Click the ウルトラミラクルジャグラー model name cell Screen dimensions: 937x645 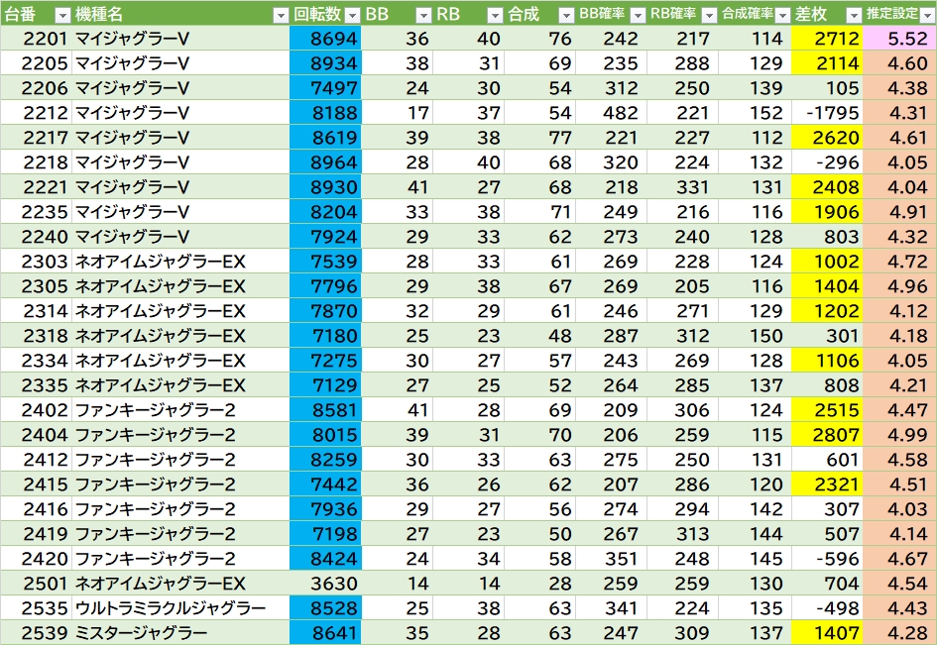point(180,608)
